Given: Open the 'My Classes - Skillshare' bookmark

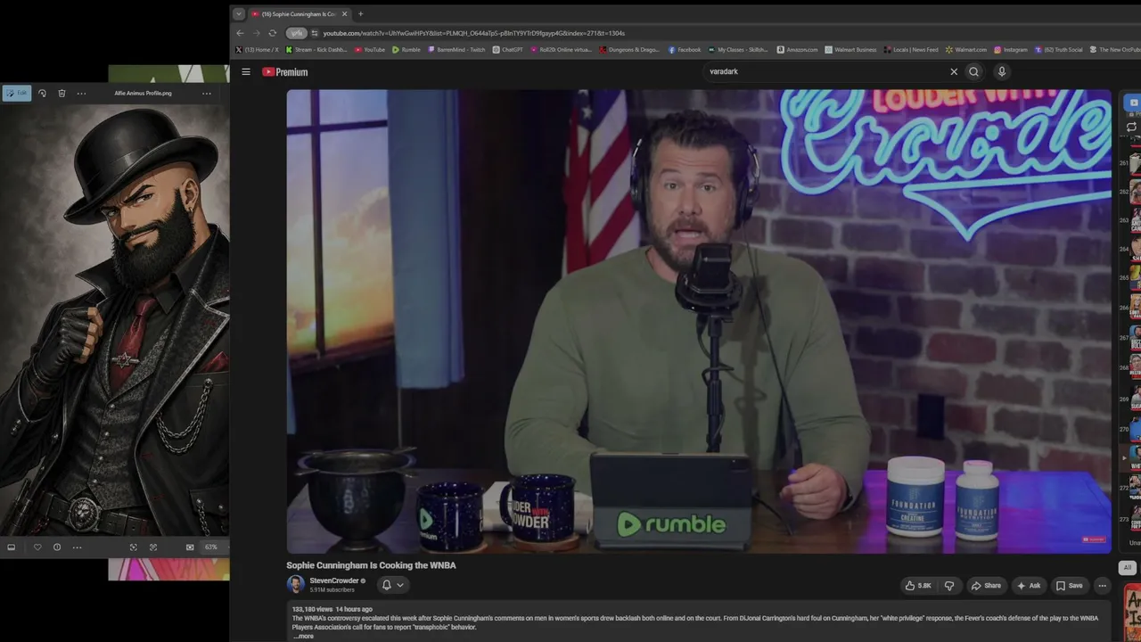Looking at the screenshot, I should click(738, 50).
